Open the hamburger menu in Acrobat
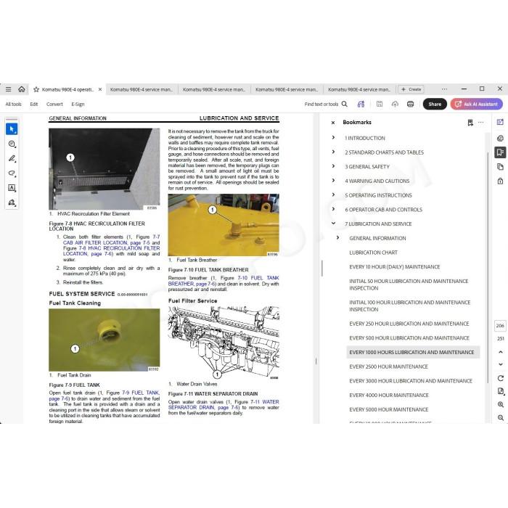Screen dimensions: 508x508 (x=9, y=89)
